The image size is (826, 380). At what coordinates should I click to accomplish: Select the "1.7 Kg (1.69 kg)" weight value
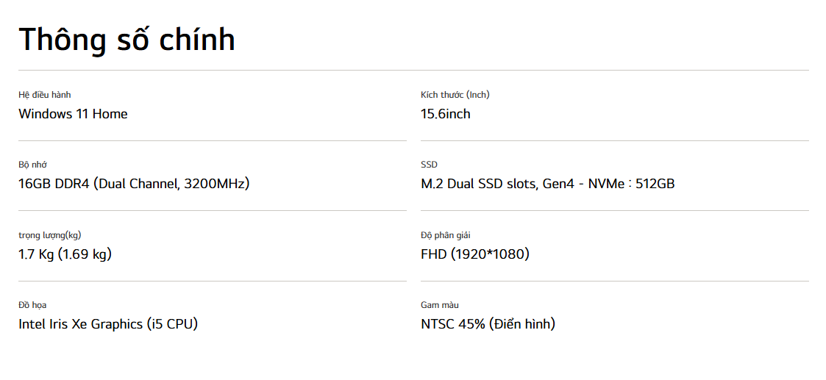(x=65, y=254)
